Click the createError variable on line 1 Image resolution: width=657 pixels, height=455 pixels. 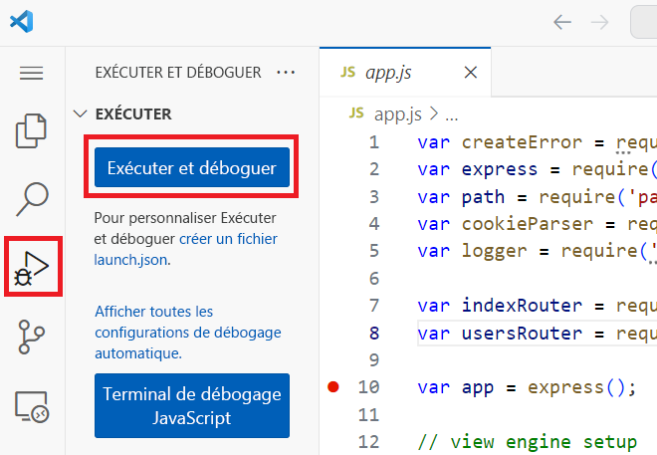(522, 142)
